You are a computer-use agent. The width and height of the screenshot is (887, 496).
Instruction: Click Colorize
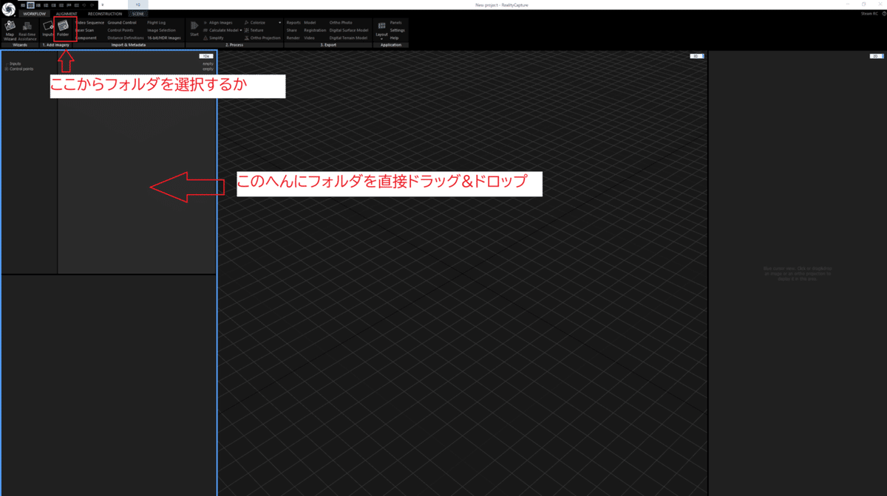click(x=255, y=22)
